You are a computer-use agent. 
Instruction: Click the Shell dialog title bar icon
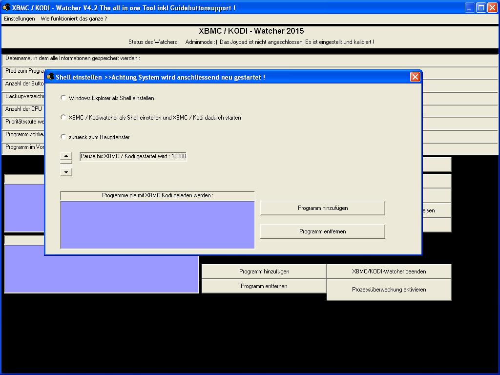click(50, 77)
